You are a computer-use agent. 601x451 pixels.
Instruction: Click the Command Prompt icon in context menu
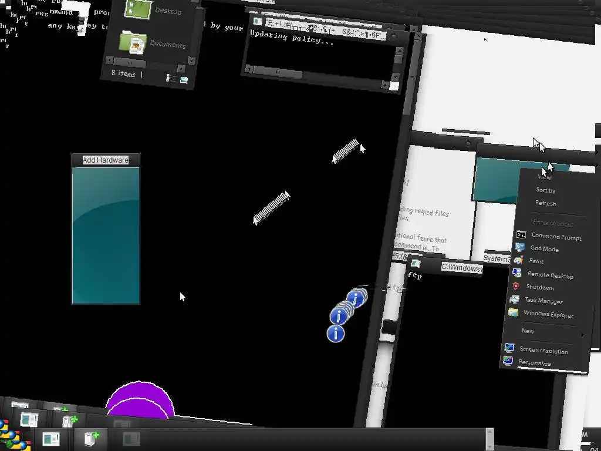coord(521,234)
